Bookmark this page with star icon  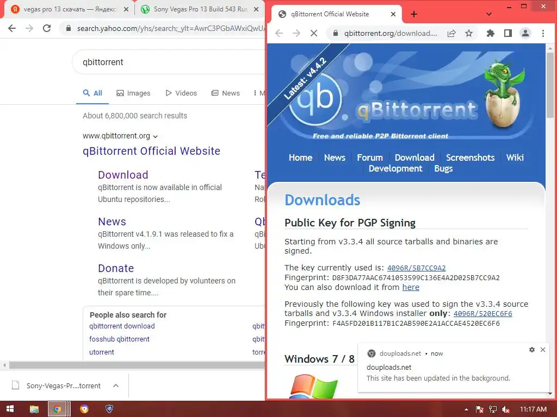[469, 33]
